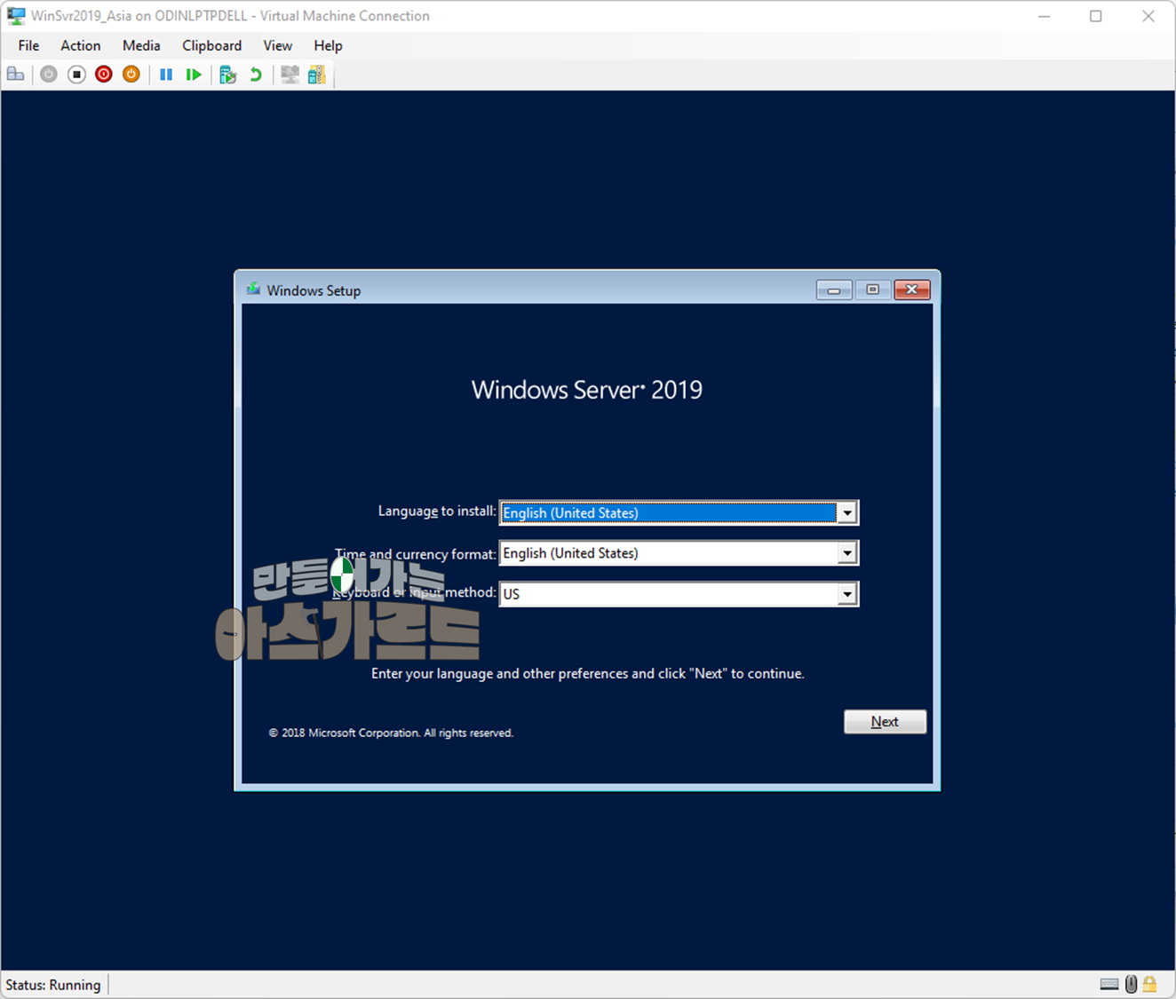The width and height of the screenshot is (1176, 999).
Task: Open the File menu
Action: click(x=28, y=45)
